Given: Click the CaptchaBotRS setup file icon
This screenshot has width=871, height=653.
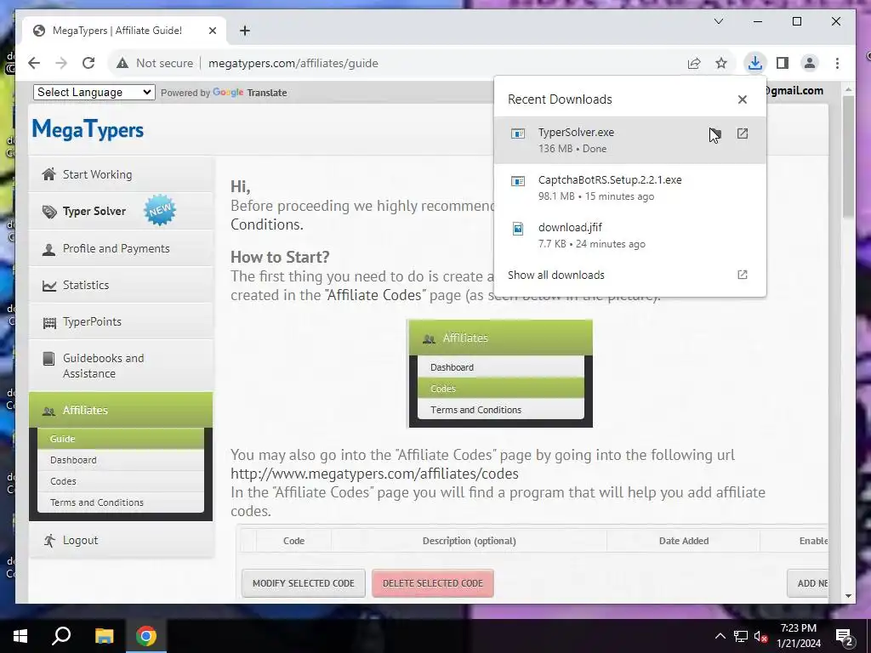Looking at the screenshot, I should point(518,181).
